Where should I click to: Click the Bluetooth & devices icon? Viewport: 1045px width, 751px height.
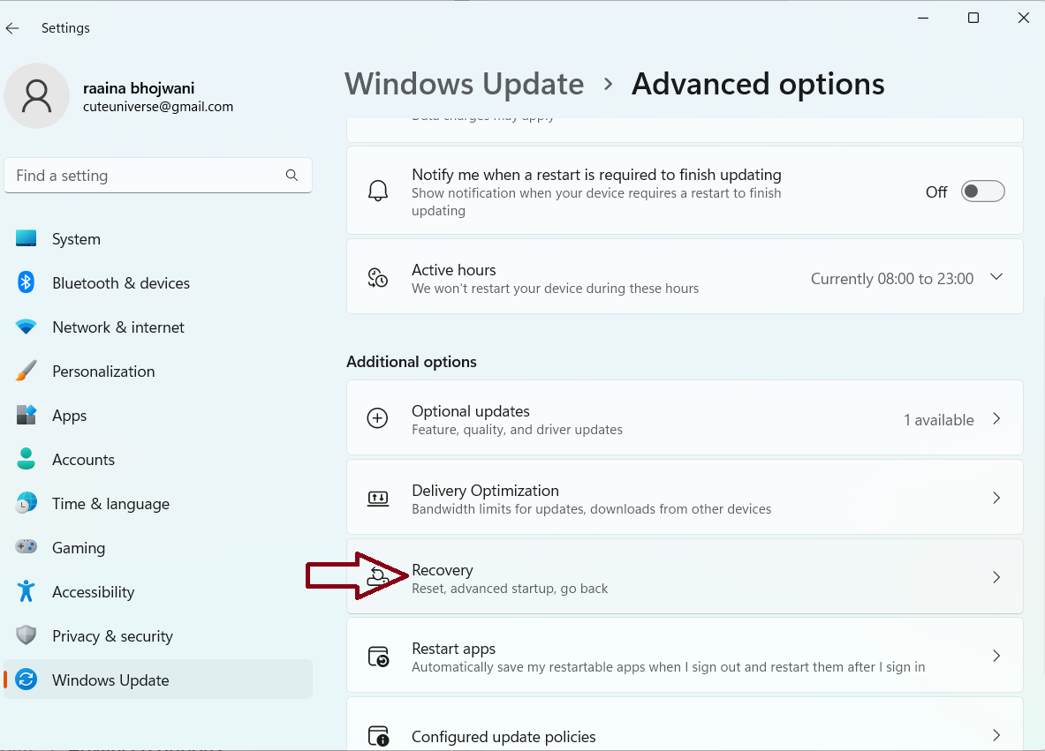click(27, 283)
